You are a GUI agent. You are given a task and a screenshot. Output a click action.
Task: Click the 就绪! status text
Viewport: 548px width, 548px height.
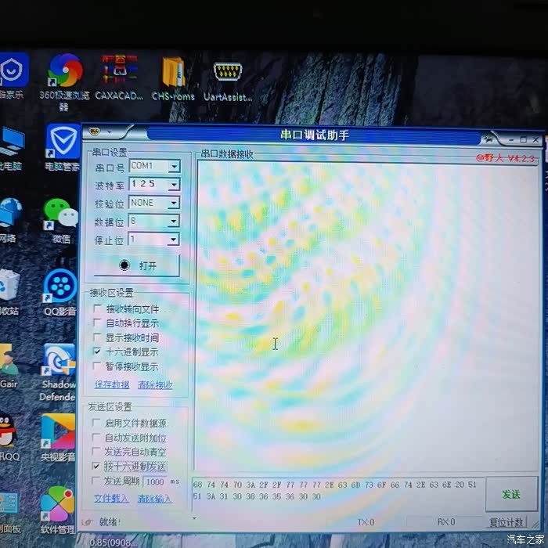tap(110, 522)
